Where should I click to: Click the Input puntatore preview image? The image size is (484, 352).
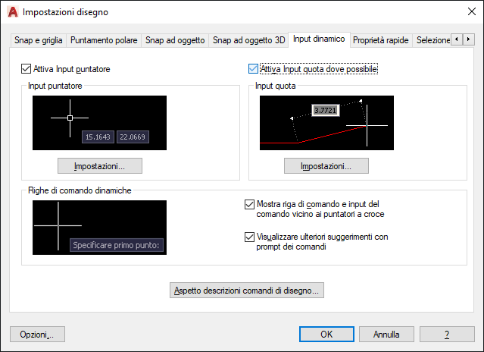99,123
